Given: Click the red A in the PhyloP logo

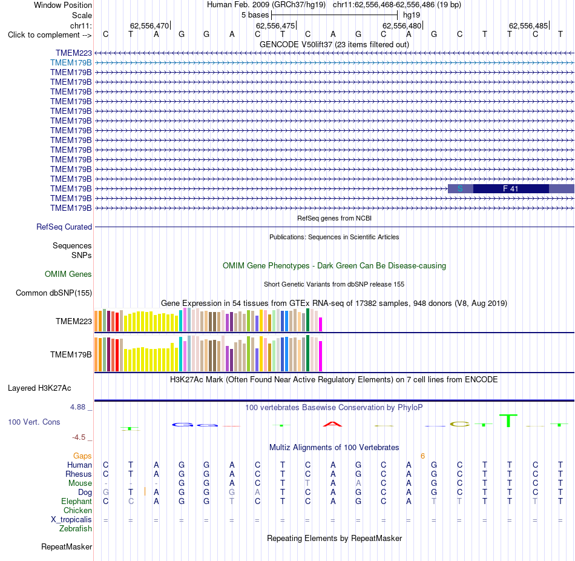Looking at the screenshot, I should (x=333, y=424).
